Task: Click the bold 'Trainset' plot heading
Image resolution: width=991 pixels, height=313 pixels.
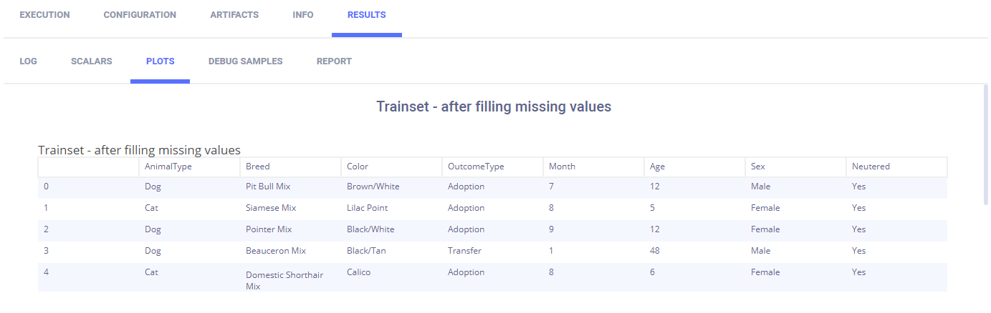Action: (494, 107)
